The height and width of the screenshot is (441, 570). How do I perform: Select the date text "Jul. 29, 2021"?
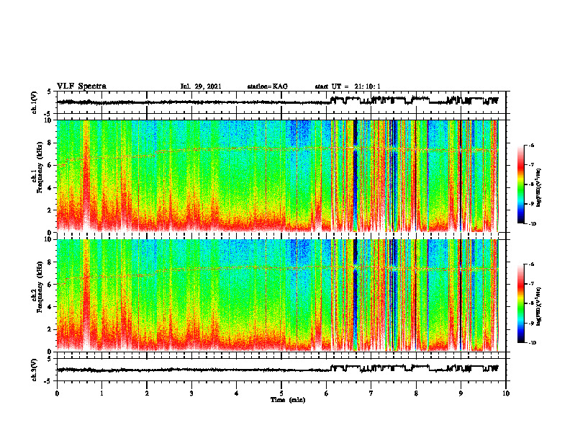[x=201, y=86]
